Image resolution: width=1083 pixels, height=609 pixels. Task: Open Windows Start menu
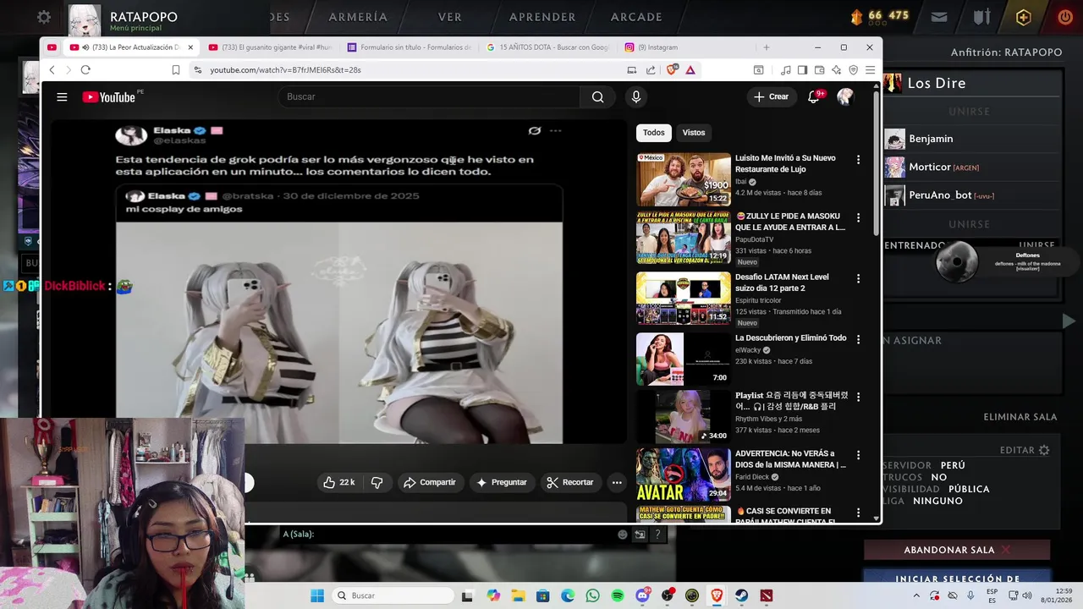coord(317,595)
